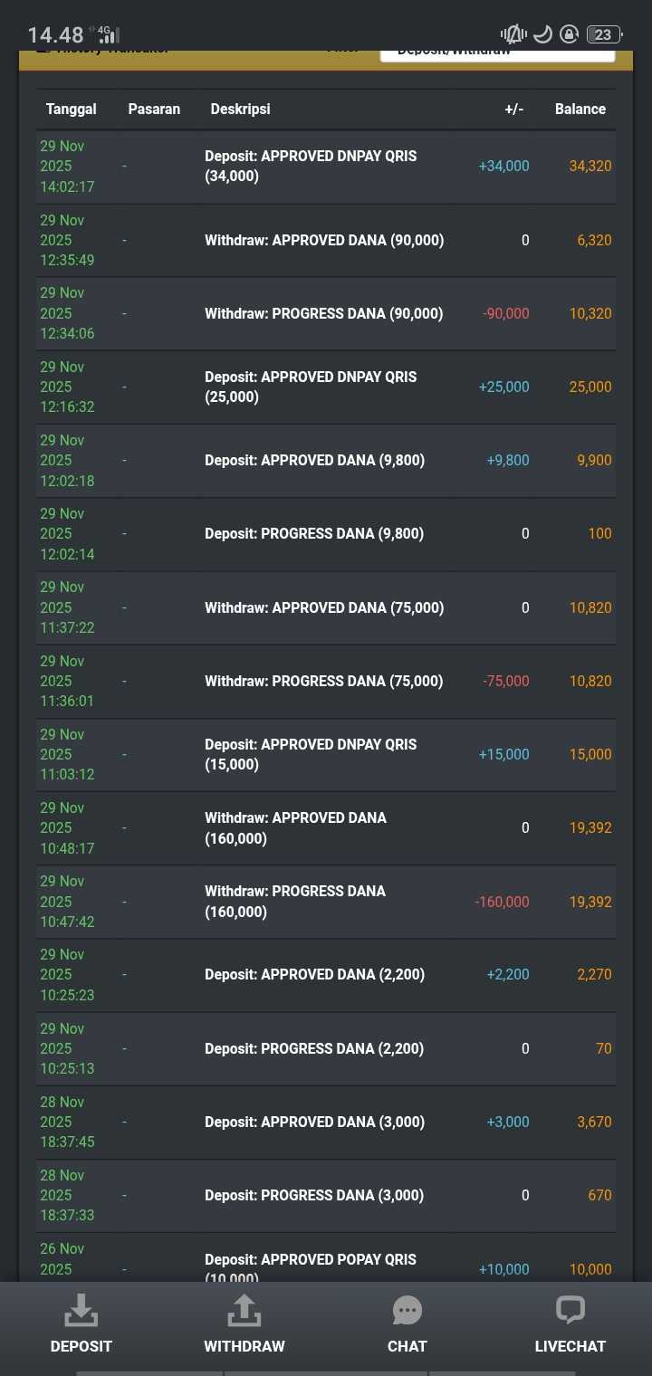Click the +/- column header
Viewport: 652px width, 1376px height.
coord(514,109)
